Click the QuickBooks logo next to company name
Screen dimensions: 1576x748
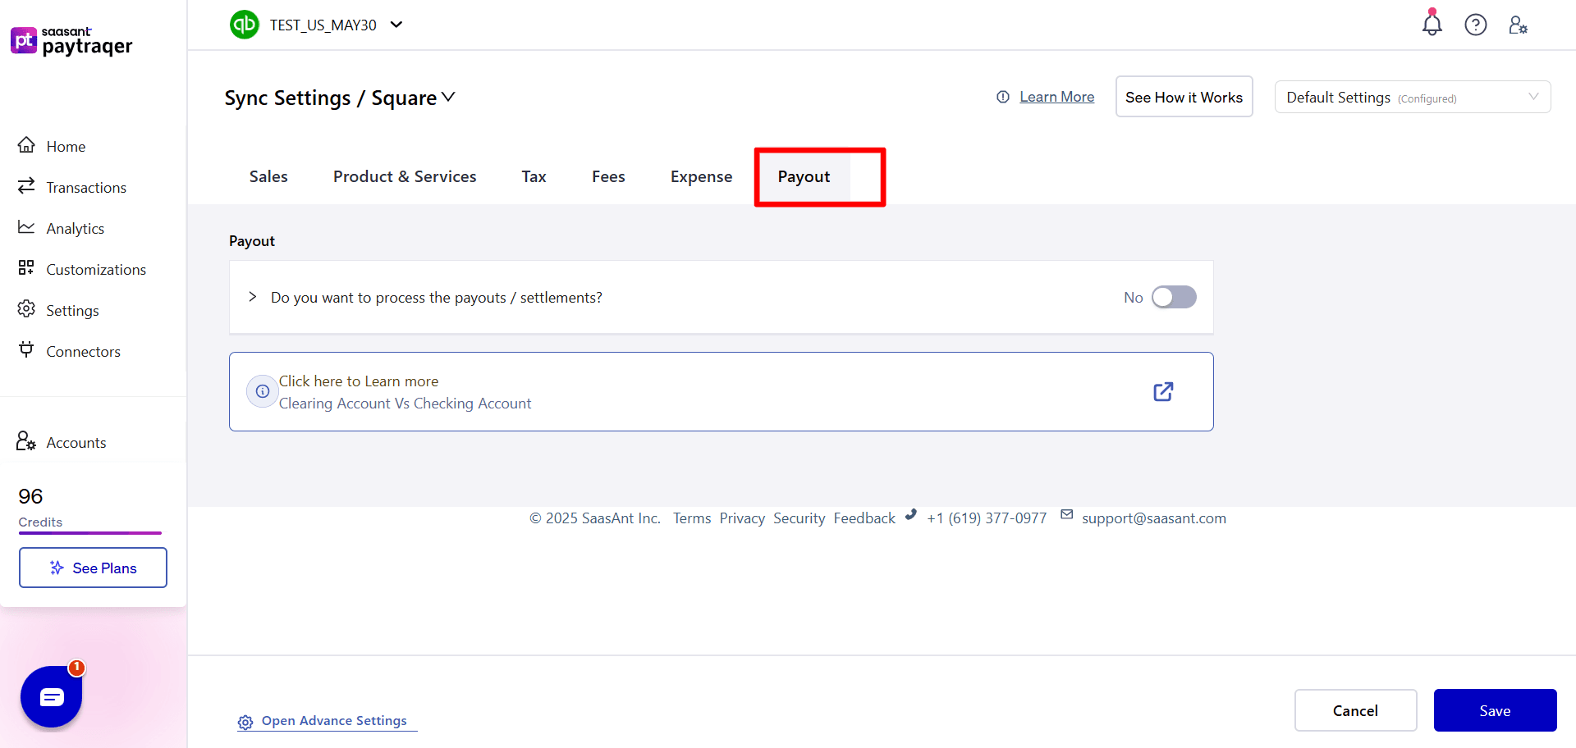click(x=244, y=25)
